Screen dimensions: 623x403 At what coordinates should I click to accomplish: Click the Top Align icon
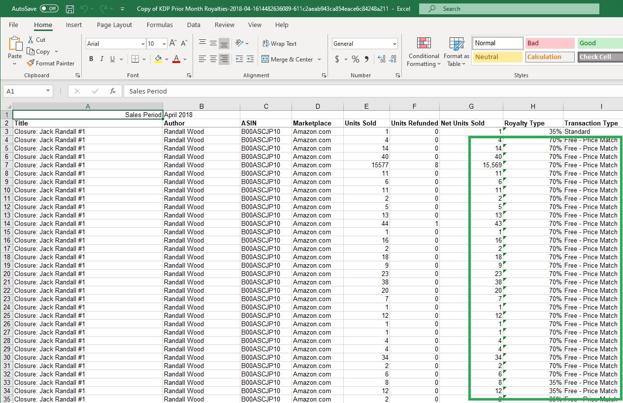pyautogui.click(x=202, y=43)
